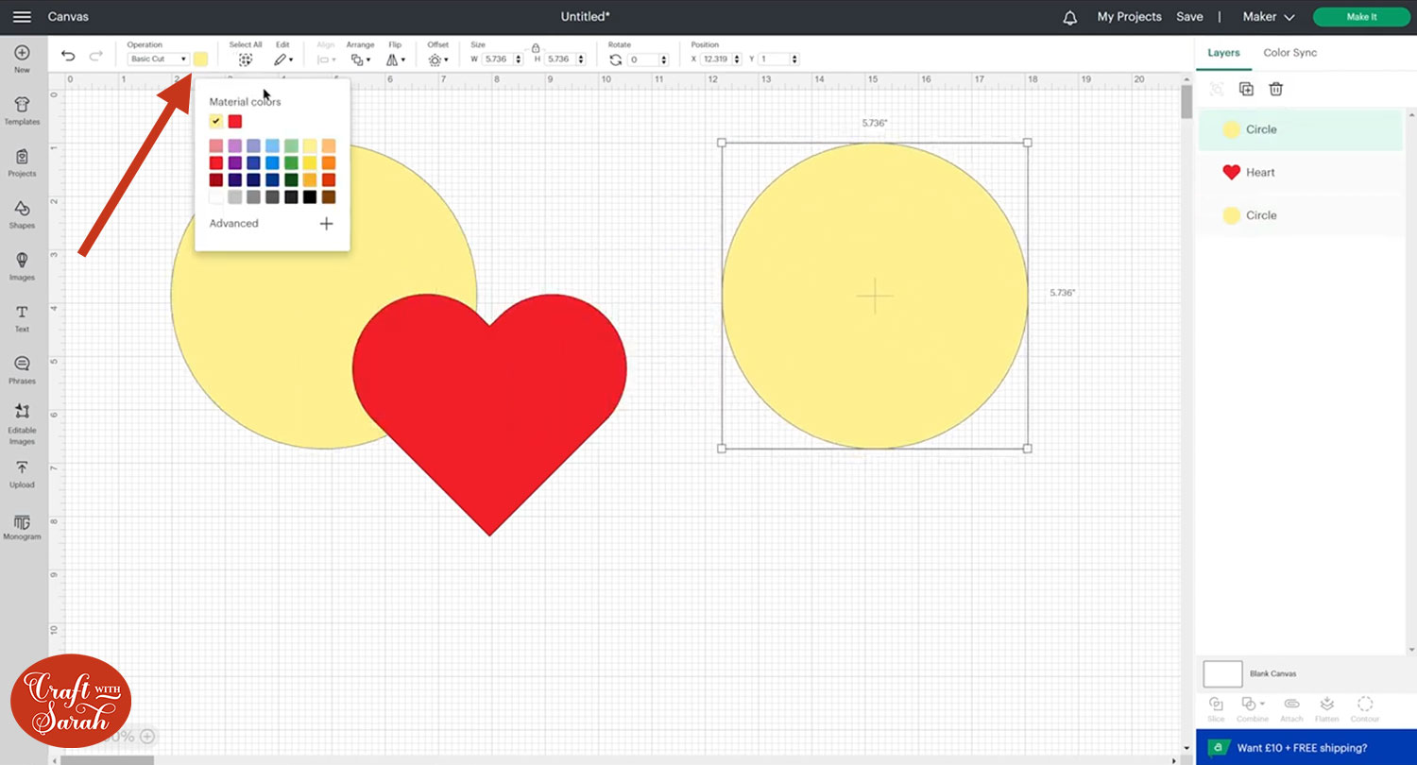
Task: Expand Advanced color options
Action: tap(326, 224)
